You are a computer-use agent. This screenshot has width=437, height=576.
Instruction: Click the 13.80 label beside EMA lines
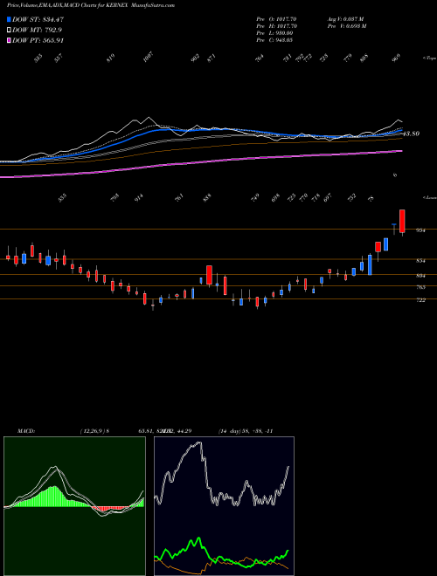[412, 134]
